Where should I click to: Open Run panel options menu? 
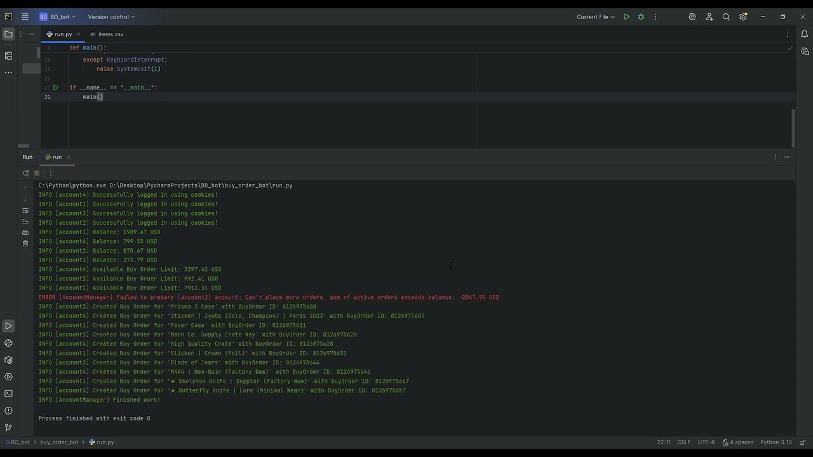(776, 157)
